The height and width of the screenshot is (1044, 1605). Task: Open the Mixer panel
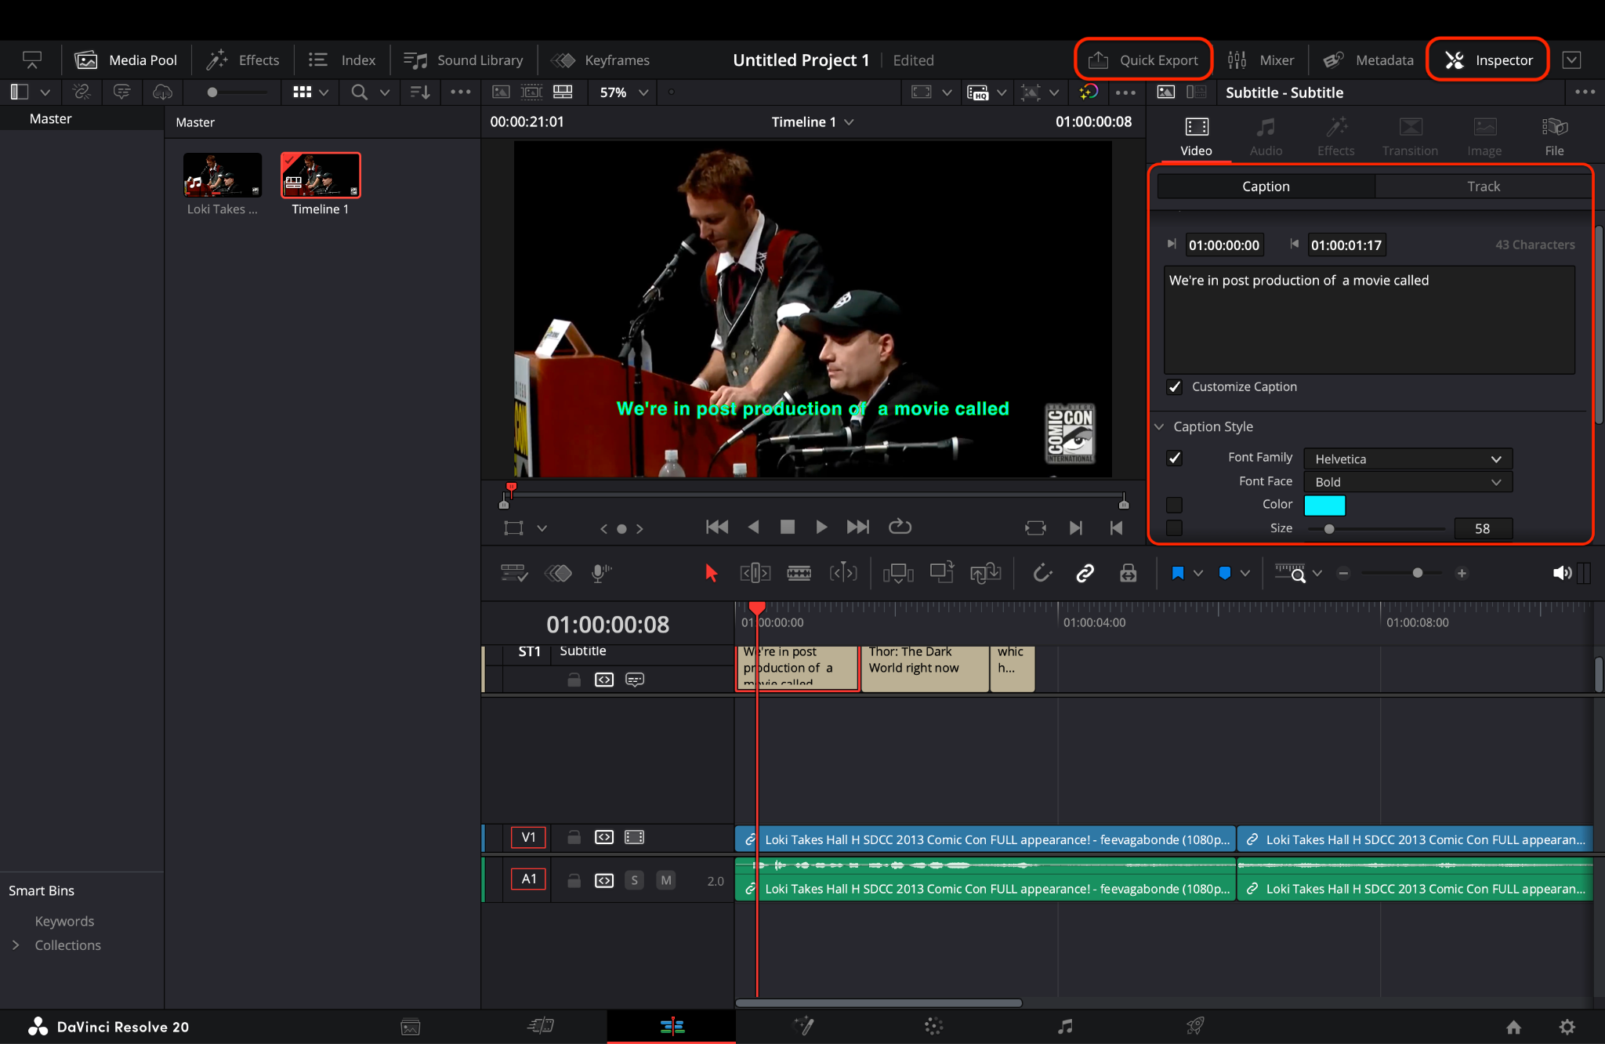(1262, 60)
